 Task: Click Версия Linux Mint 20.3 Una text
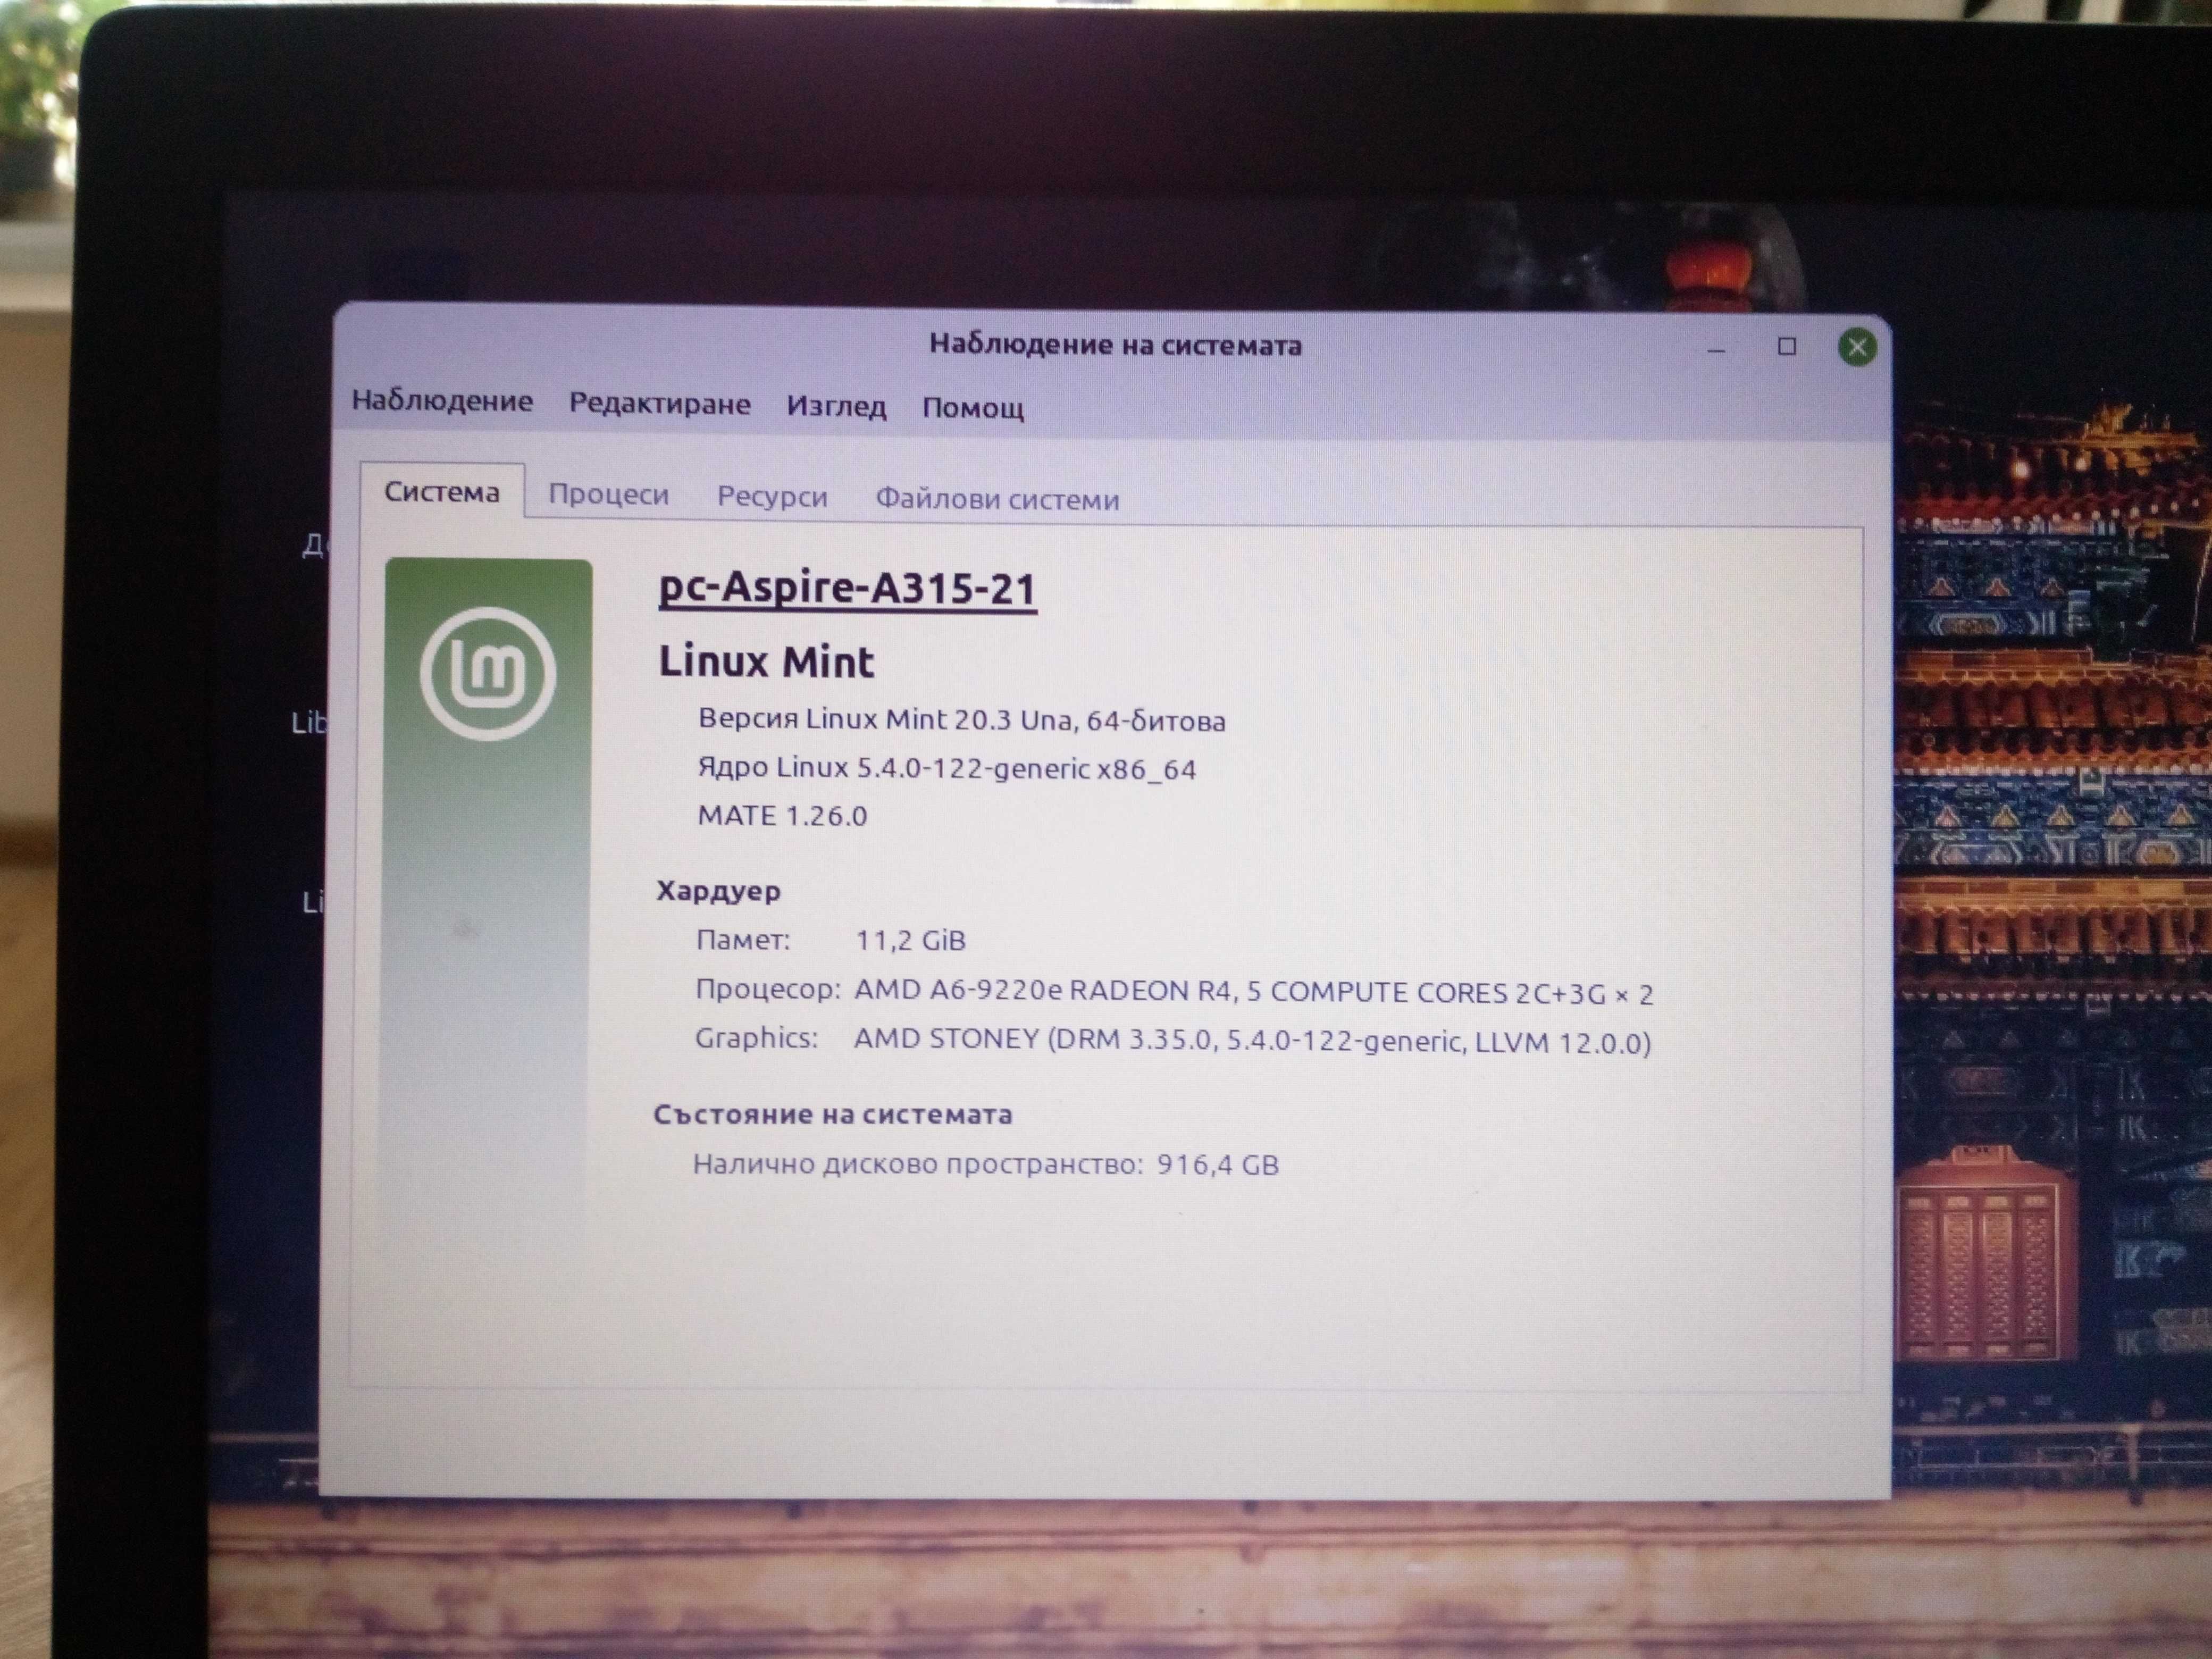tap(886, 719)
